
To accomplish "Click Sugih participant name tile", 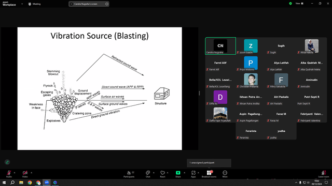I will [281, 46].
